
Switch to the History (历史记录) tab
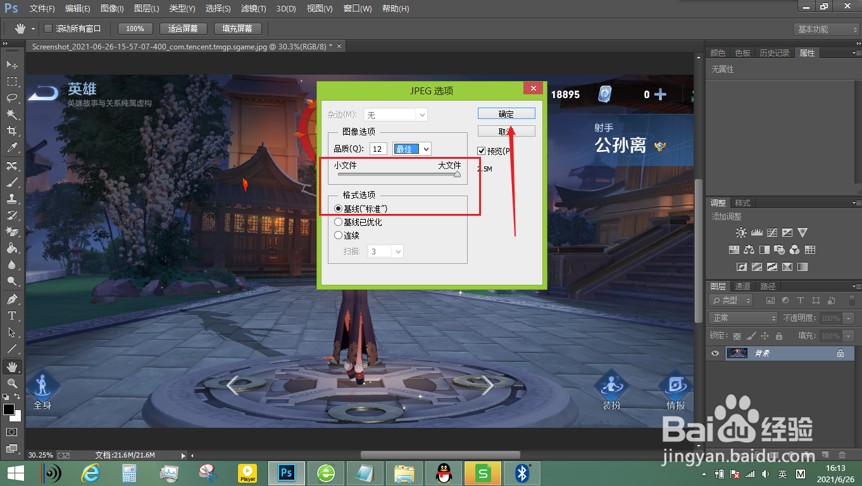tap(775, 53)
